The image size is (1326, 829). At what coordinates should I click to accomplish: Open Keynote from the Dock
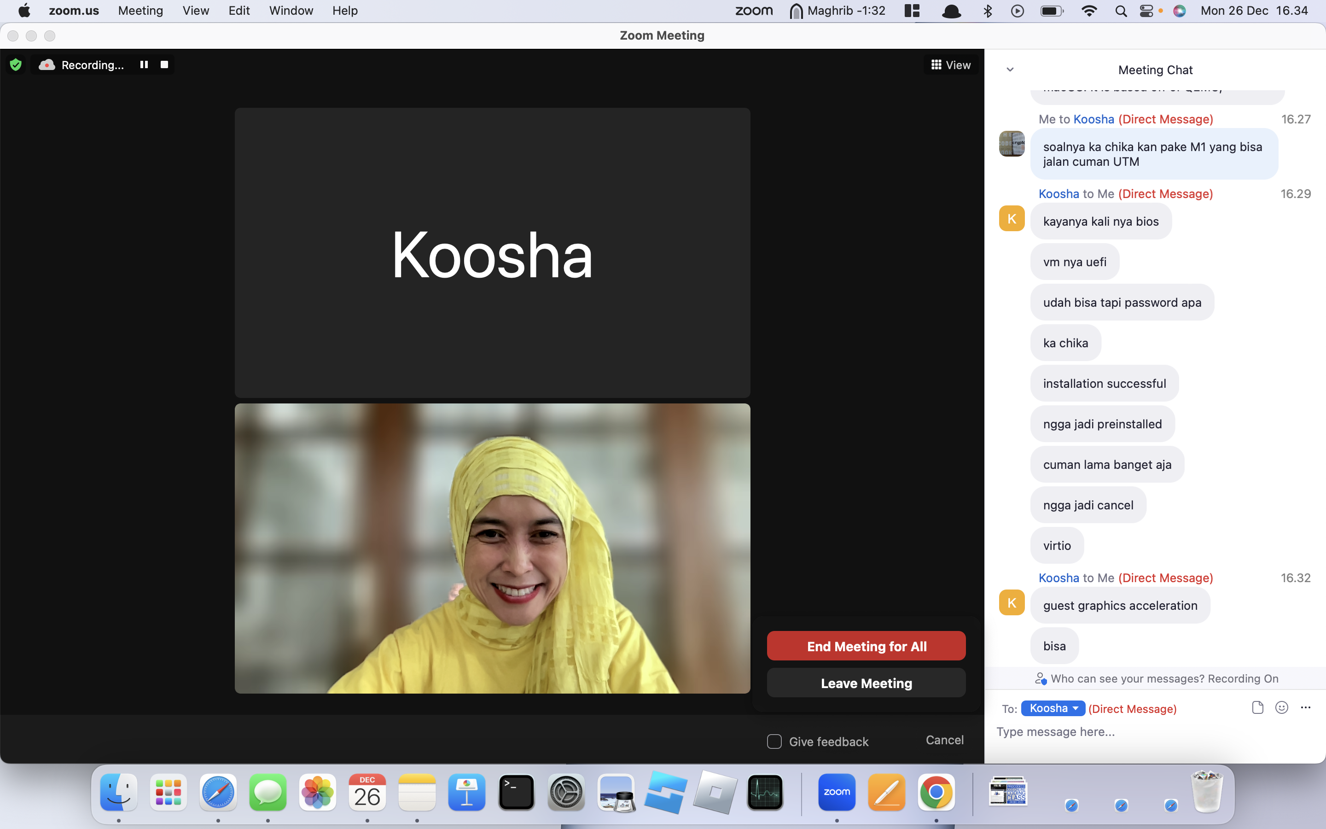(x=467, y=792)
